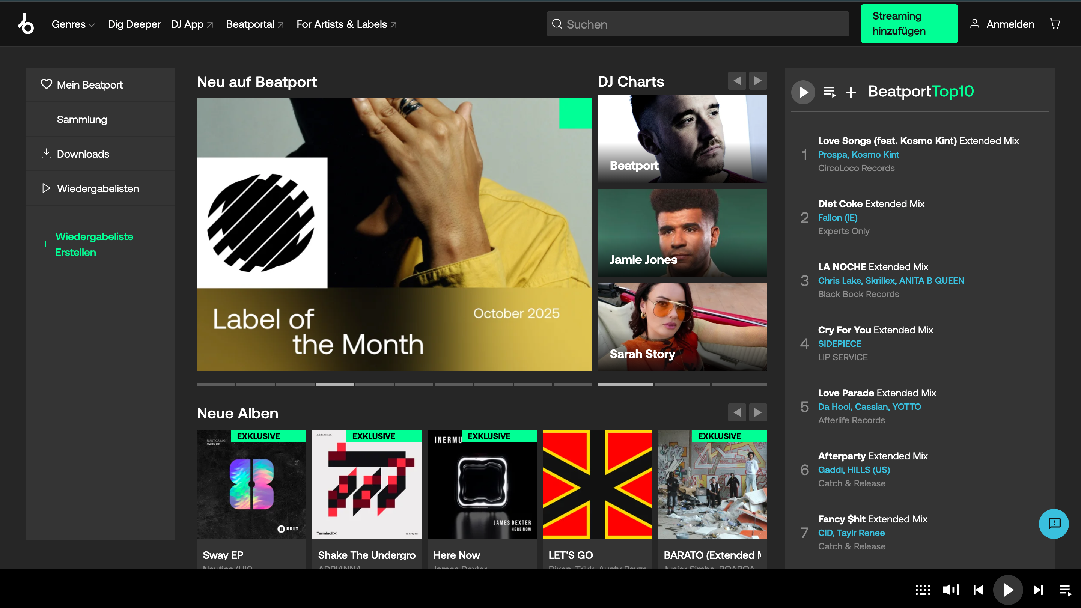Open the BARATO album cover
1081x608 pixels.
[x=712, y=484]
